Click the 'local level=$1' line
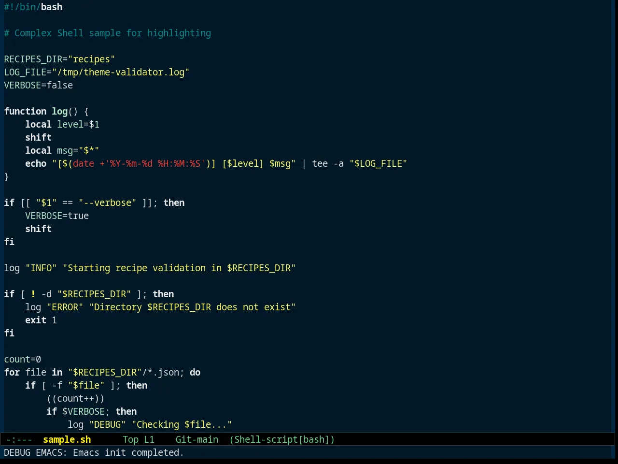The width and height of the screenshot is (618, 464). (x=62, y=124)
